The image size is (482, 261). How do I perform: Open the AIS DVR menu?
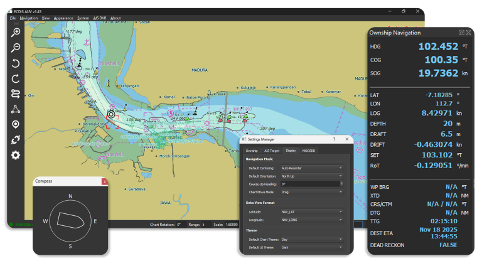pos(100,18)
